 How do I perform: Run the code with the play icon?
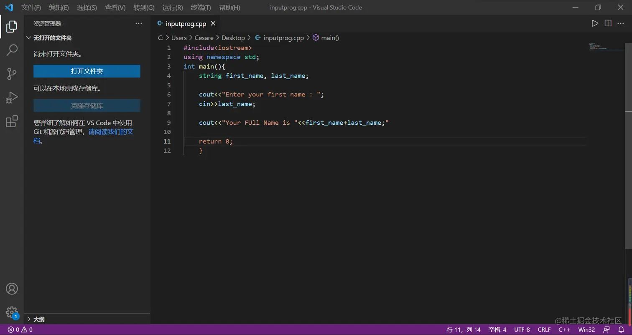595,23
